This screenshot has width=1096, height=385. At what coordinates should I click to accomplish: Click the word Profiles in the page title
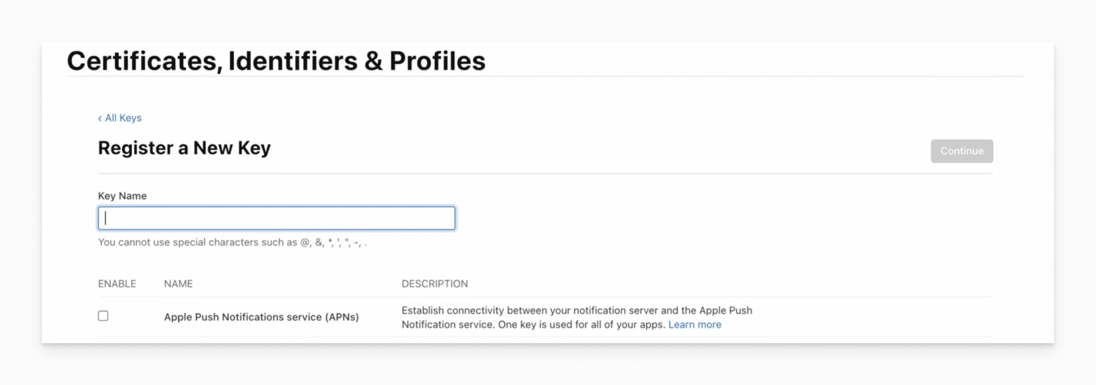[437, 61]
